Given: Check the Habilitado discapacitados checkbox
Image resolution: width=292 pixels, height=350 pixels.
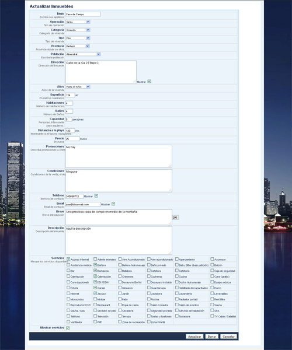Looking at the screenshot, I should point(177,288).
